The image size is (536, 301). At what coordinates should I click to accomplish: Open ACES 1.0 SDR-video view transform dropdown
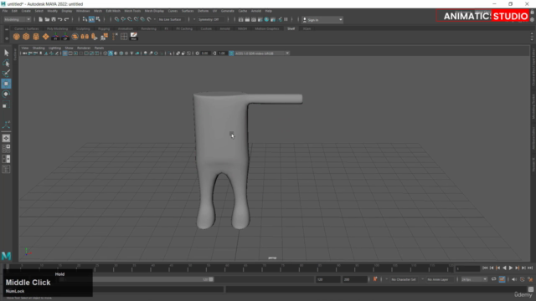[x=262, y=54]
